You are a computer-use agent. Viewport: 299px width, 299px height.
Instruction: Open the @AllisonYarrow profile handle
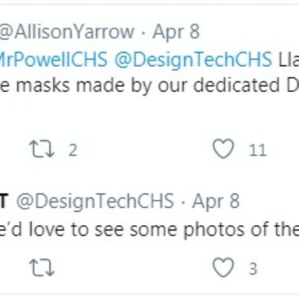click(x=67, y=32)
